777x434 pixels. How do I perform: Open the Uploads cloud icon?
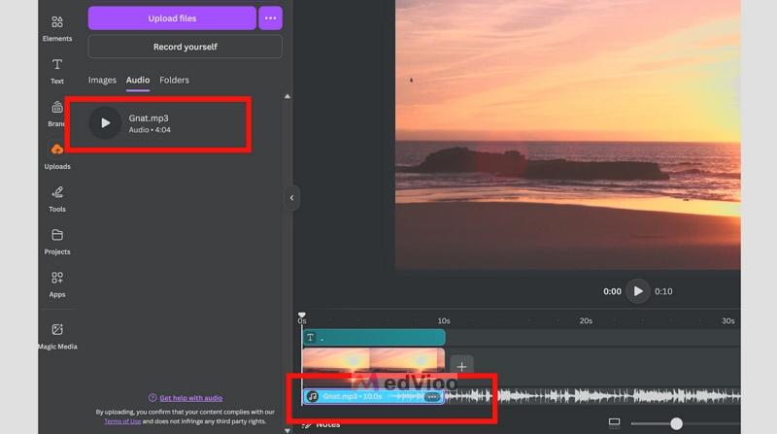tap(57, 150)
